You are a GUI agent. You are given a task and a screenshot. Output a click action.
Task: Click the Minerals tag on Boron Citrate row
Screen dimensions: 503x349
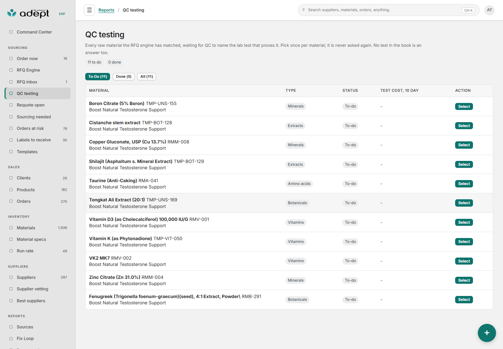click(296, 106)
